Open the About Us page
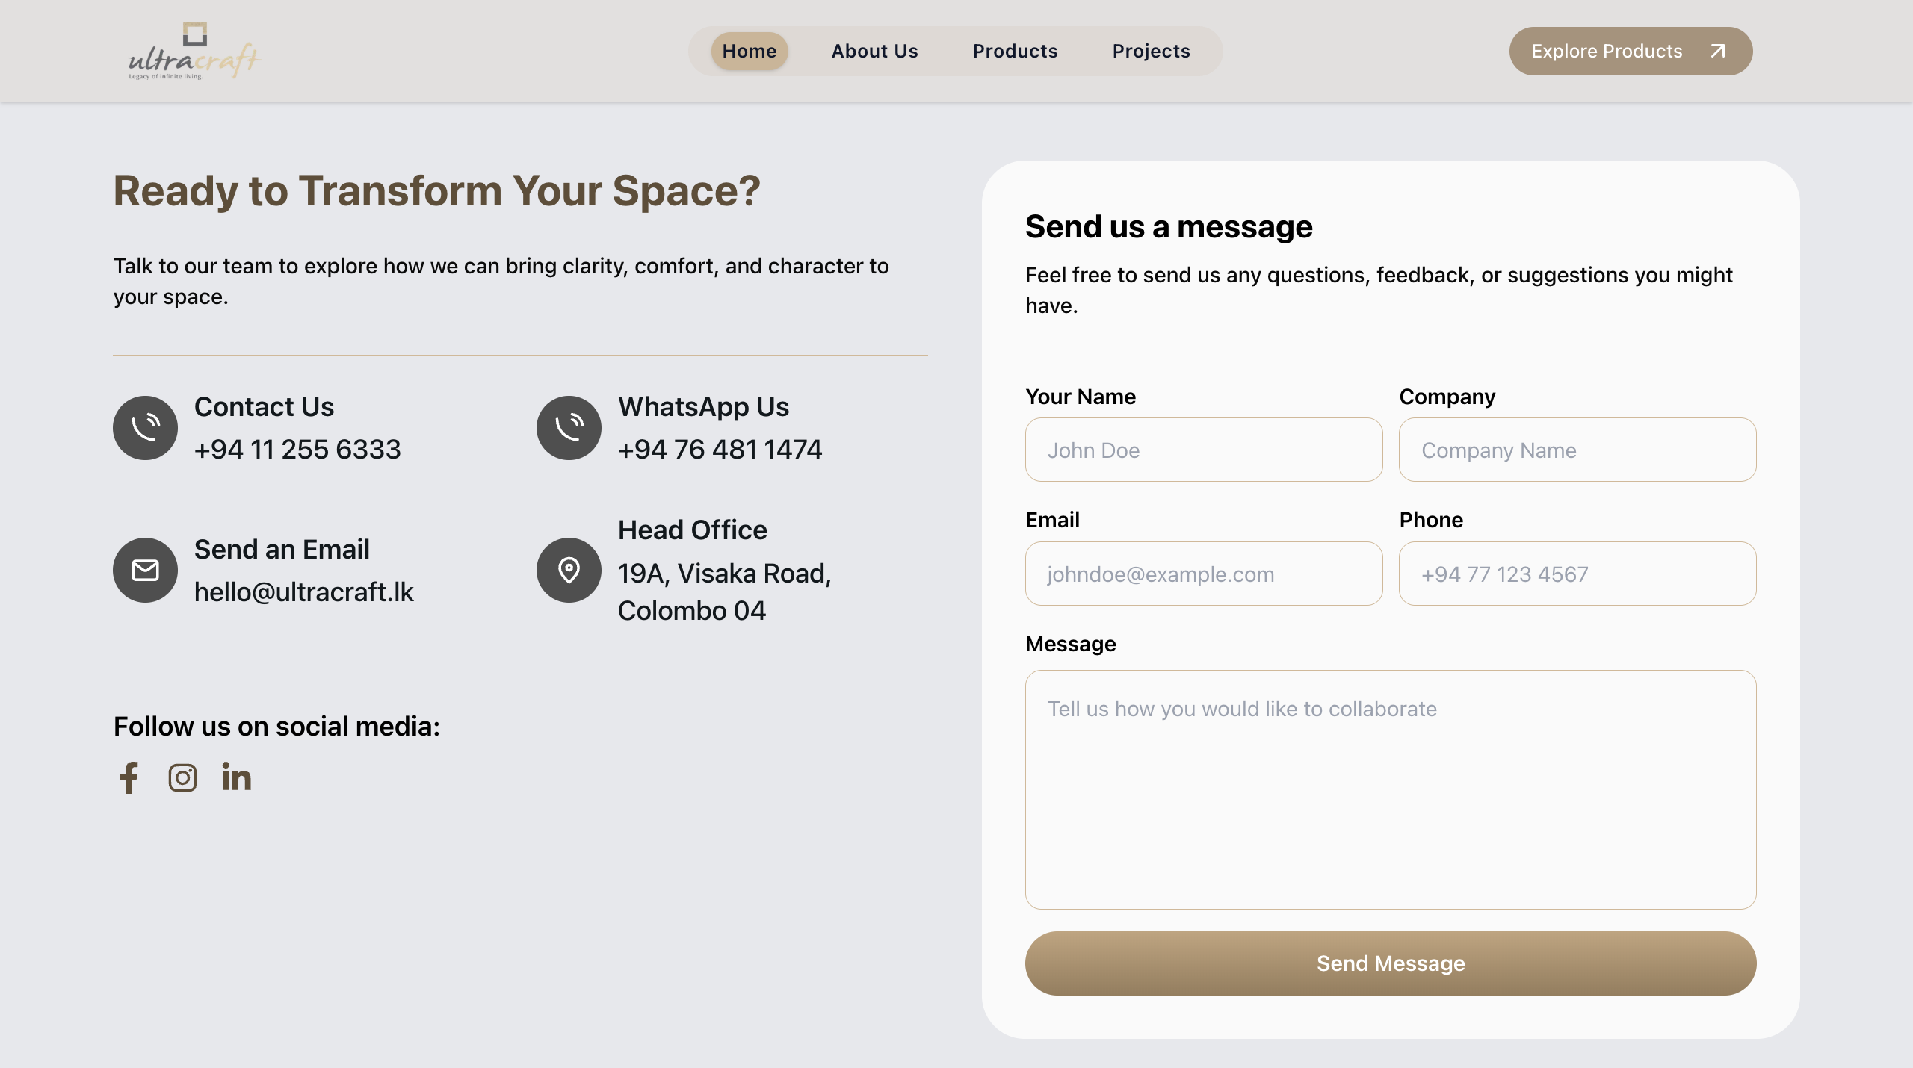 coord(874,51)
